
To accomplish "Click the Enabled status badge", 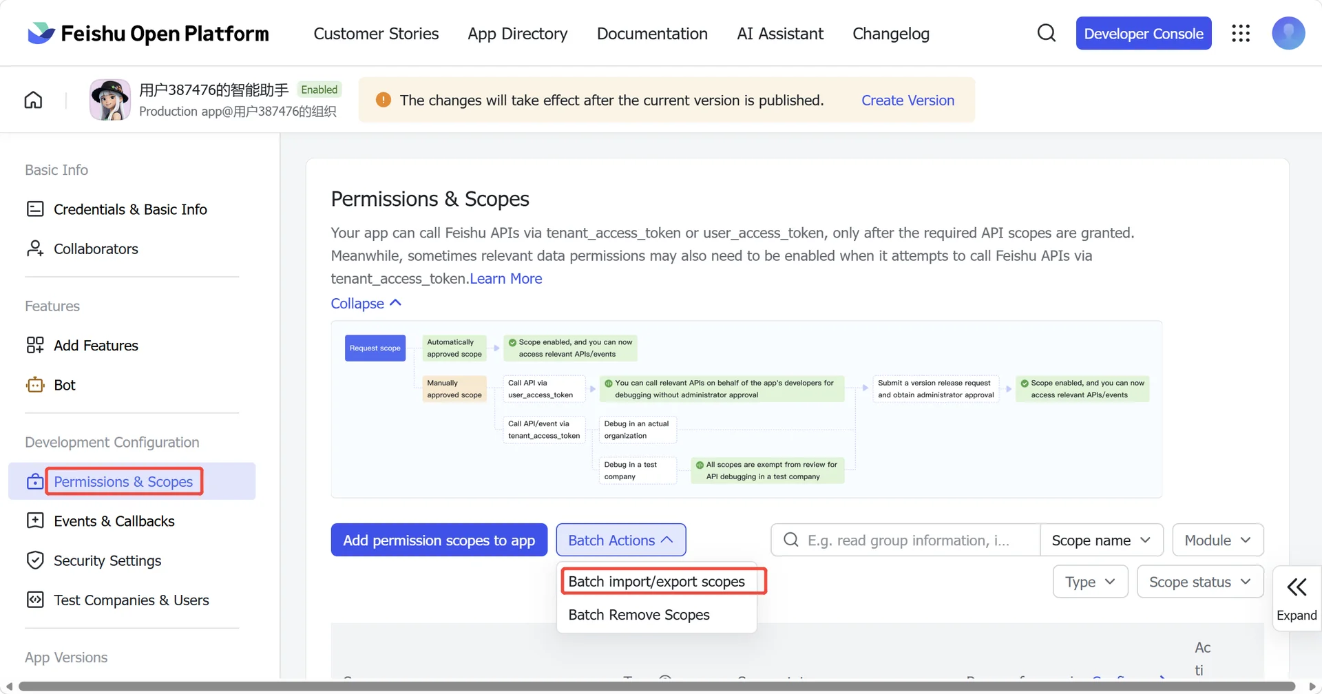I will click(319, 90).
